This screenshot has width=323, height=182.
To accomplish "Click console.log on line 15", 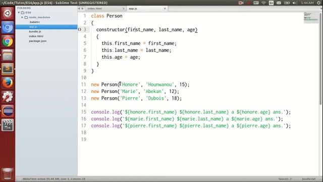I will click(x=105, y=112).
